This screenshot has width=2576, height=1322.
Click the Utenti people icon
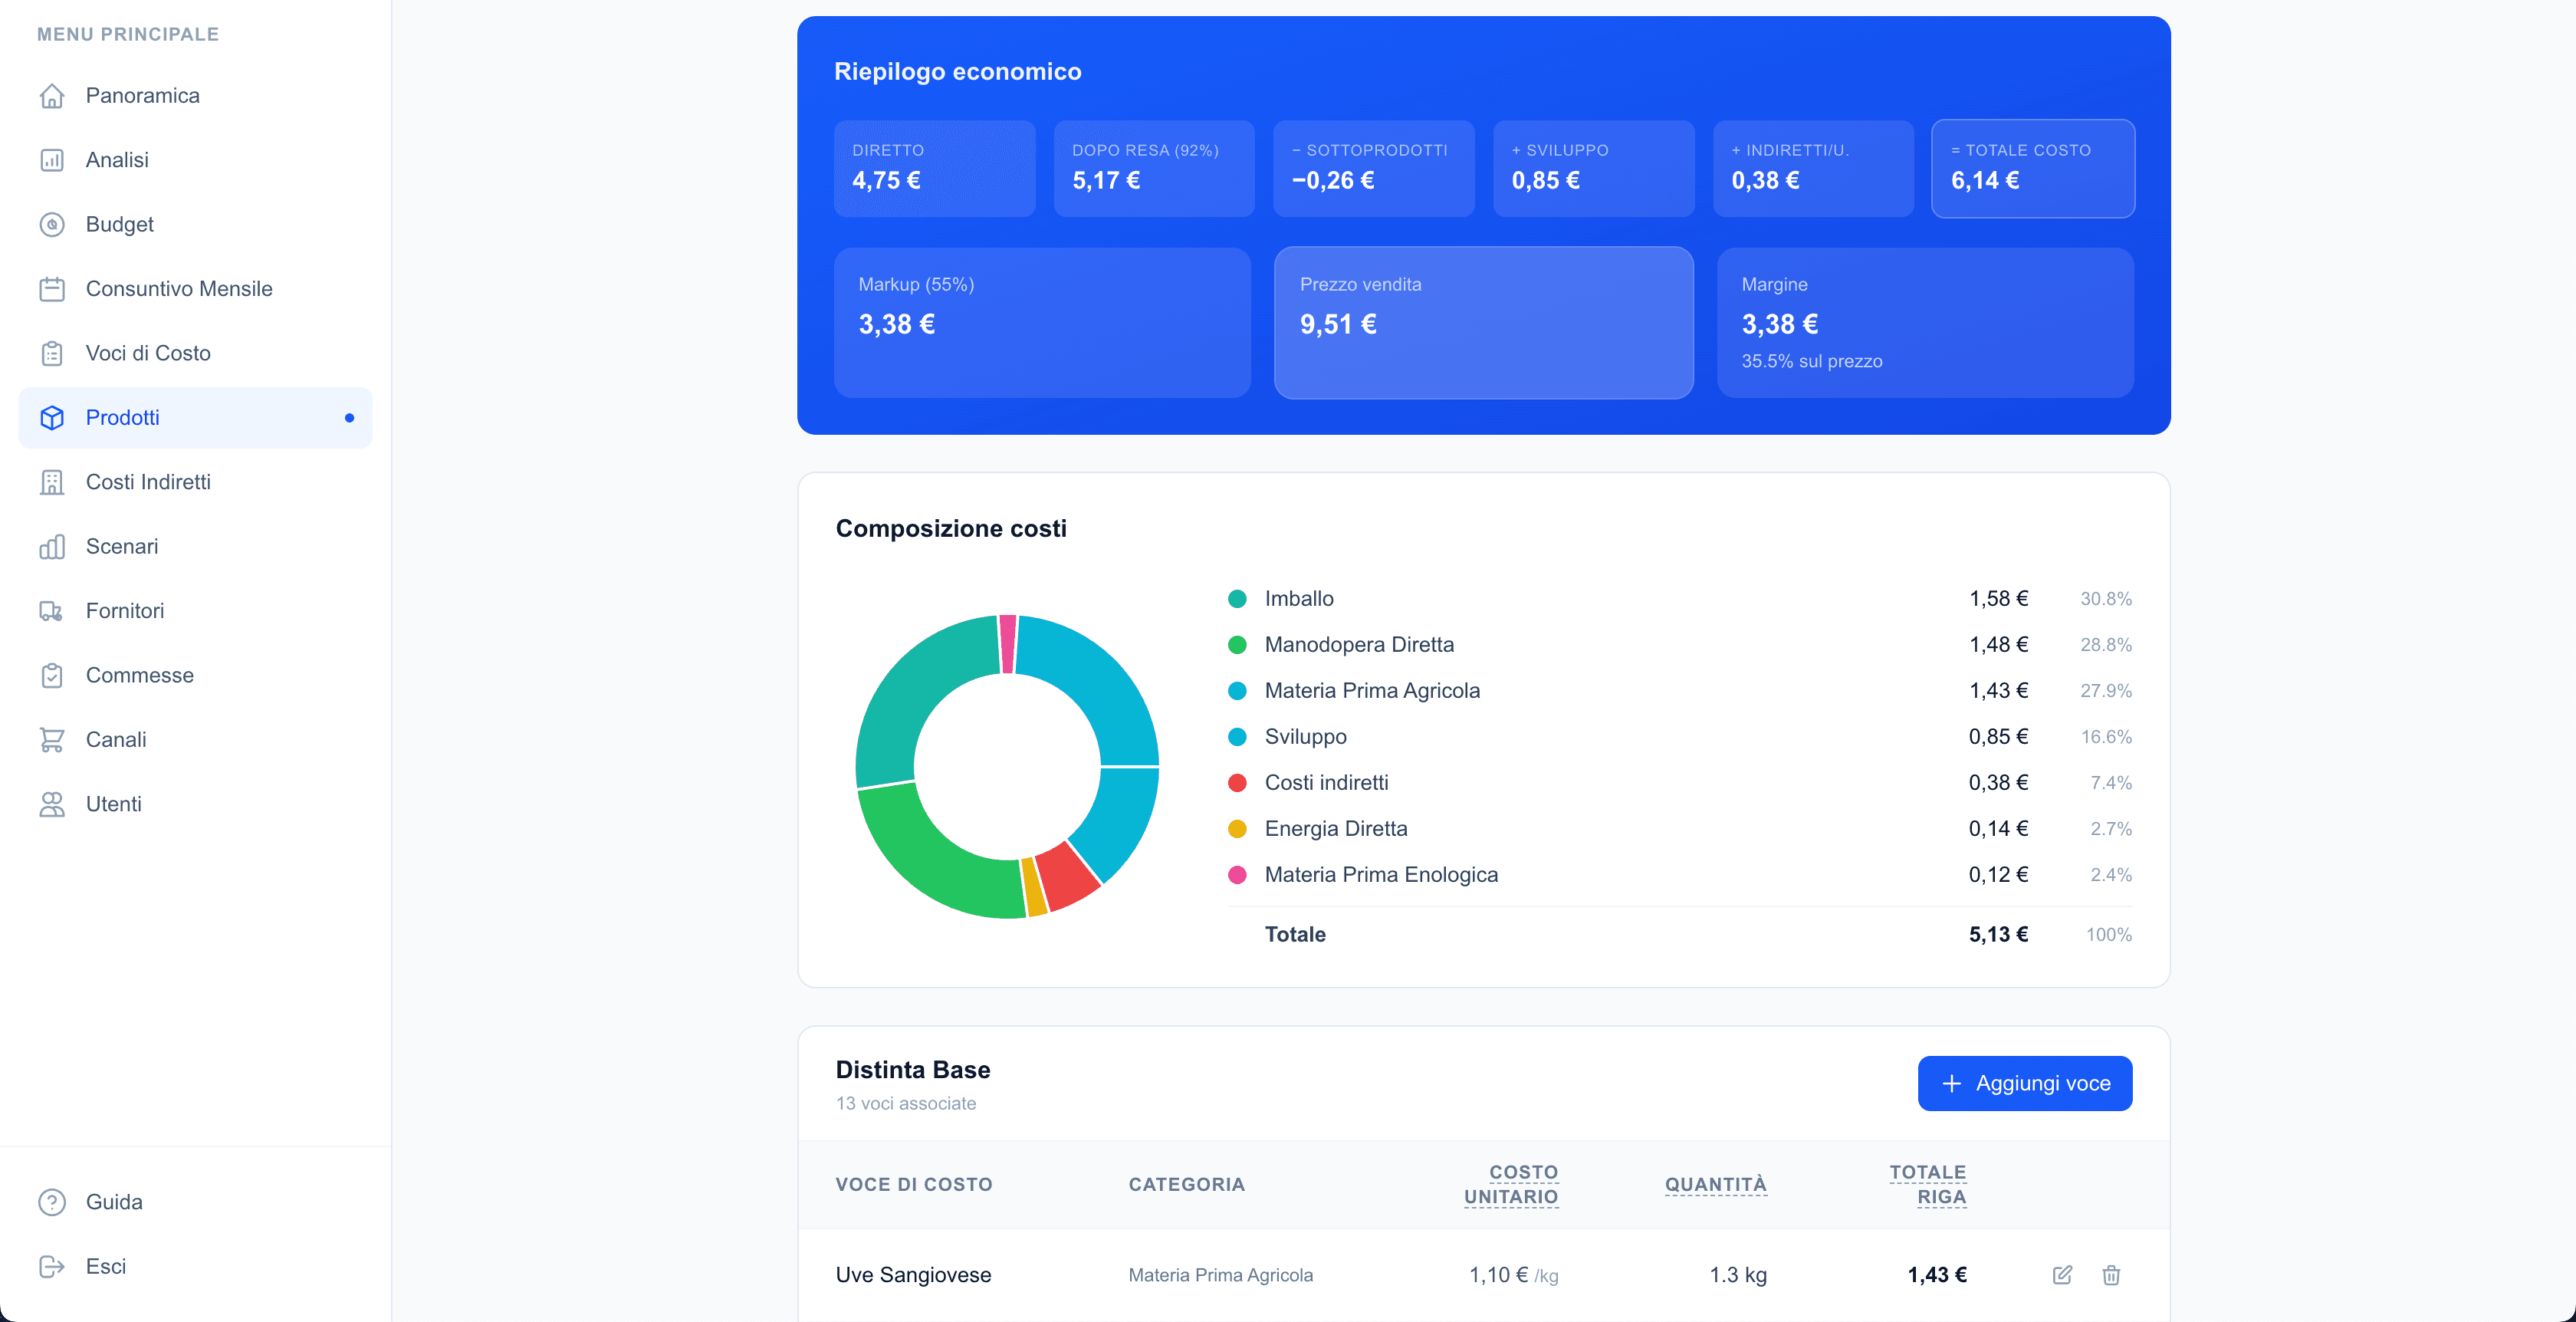click(52, 804)
